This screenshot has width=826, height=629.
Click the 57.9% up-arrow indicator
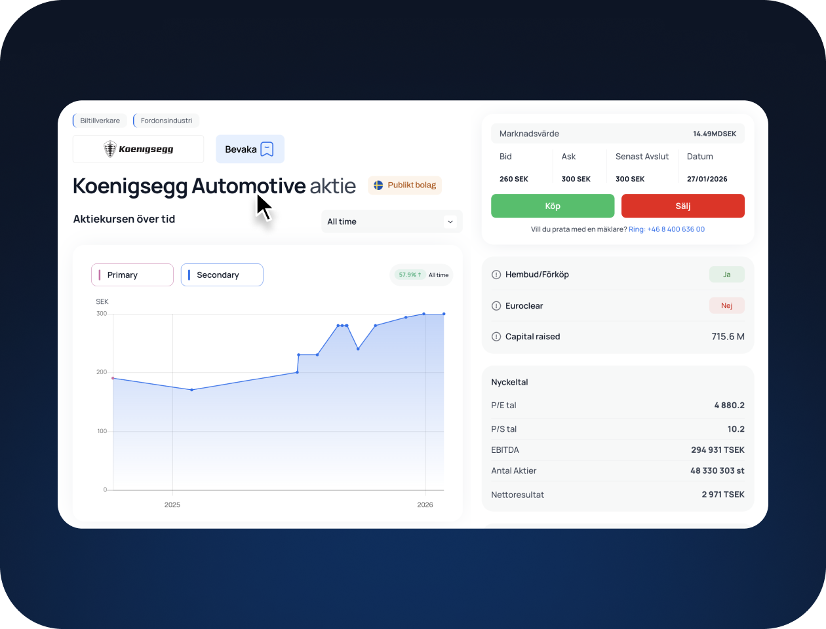point(410,275)
